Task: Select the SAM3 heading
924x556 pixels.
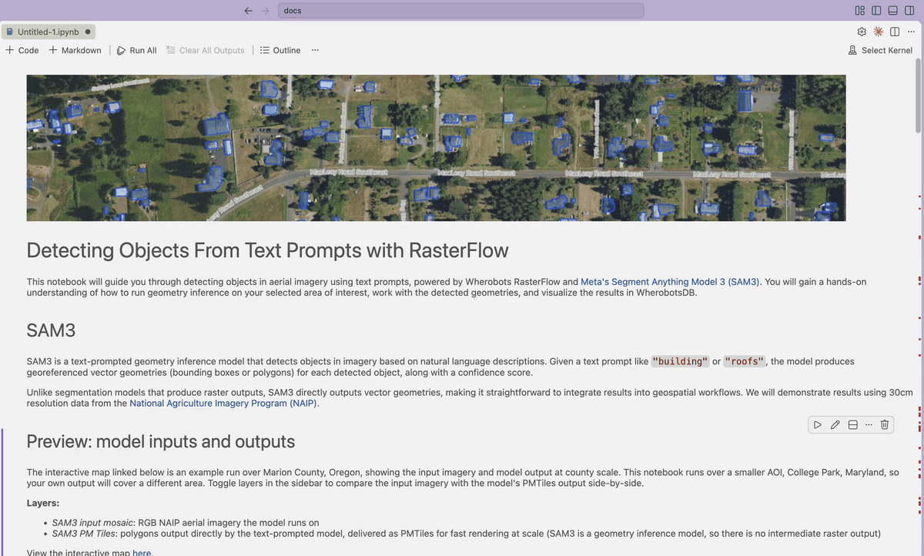Action: [51, 331]
